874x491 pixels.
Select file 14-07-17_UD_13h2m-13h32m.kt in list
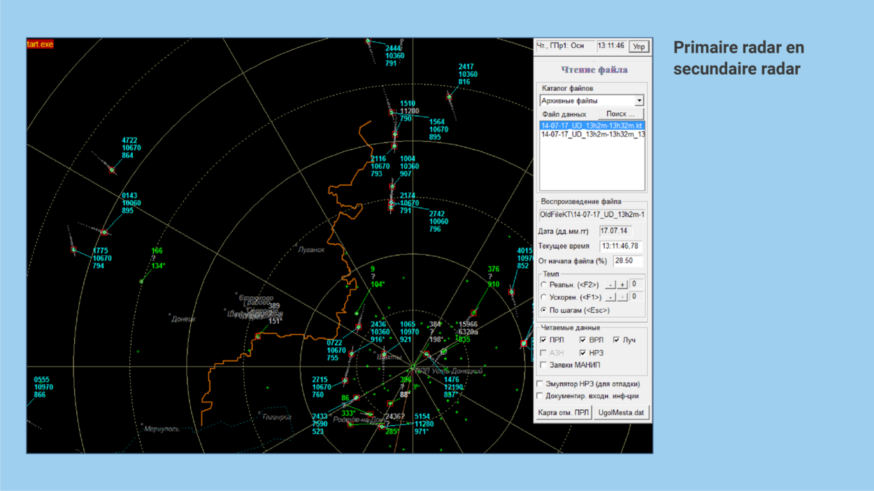click(592, 126)
